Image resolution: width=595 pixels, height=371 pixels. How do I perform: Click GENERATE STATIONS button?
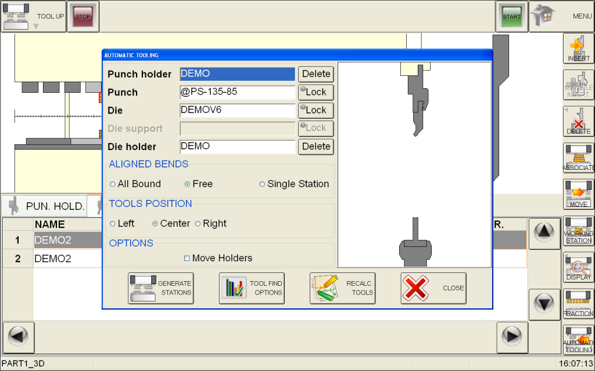pos(161,288)
